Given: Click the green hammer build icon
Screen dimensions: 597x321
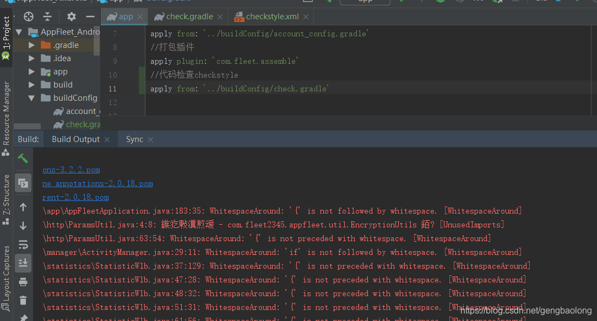Looking at the screenshot, I should click(x=23, y=158).
